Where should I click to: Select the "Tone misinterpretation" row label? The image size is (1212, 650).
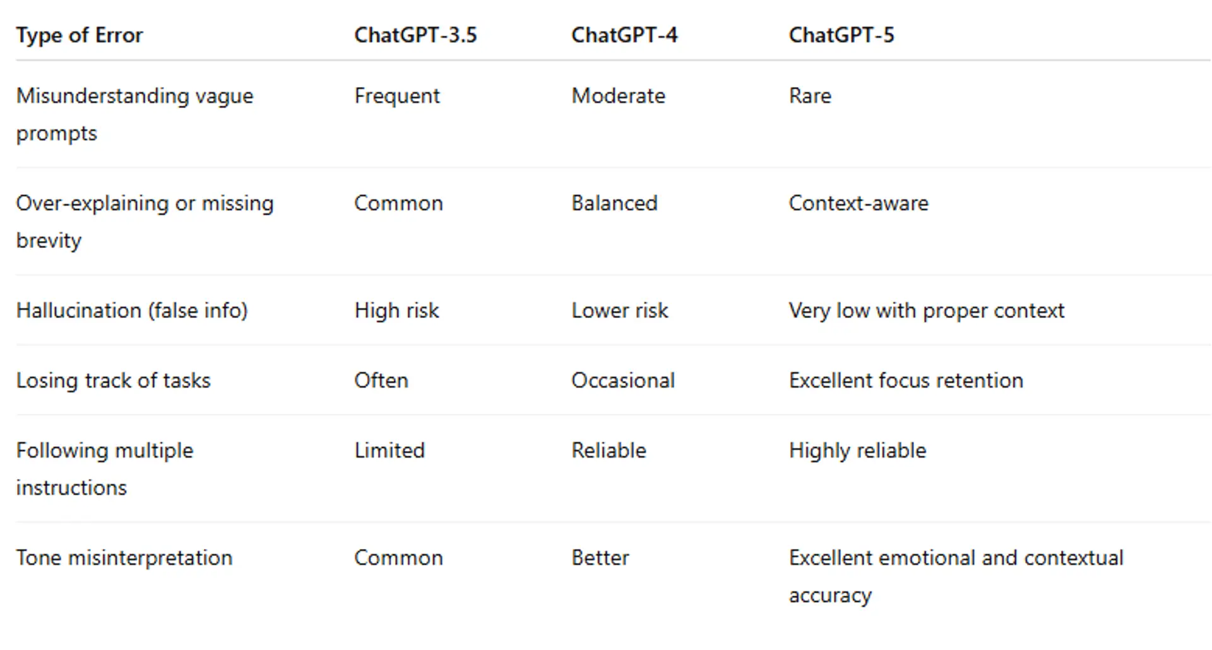[124, 558]
